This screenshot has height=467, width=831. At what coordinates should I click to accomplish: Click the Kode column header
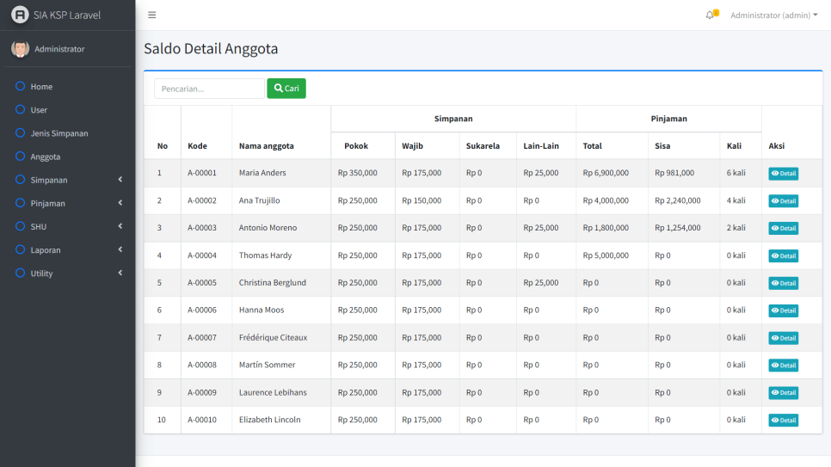click(197, 145)
